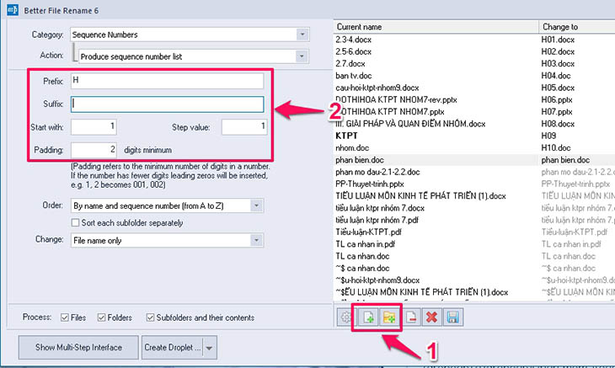Toggle the Files process checkbox
Screen dimensions: 615x368
(x=65, y=317)
